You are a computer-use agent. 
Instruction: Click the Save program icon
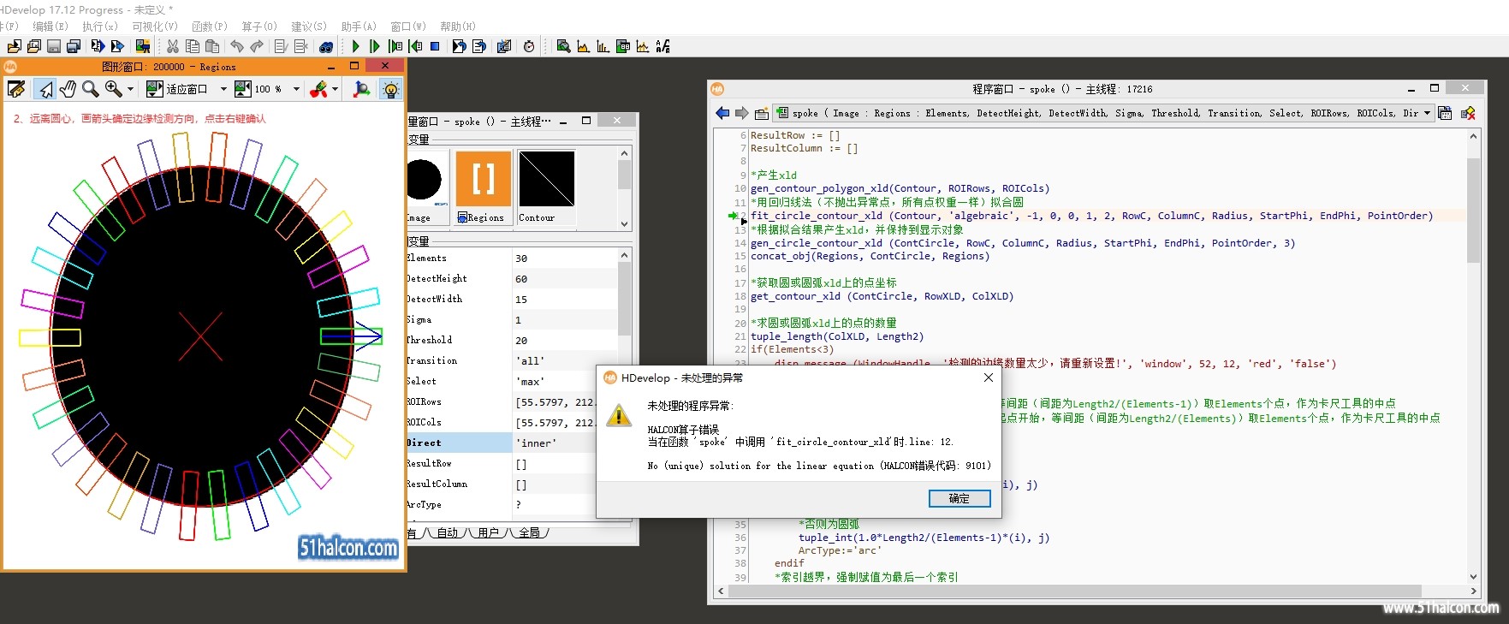click(53, 46)
